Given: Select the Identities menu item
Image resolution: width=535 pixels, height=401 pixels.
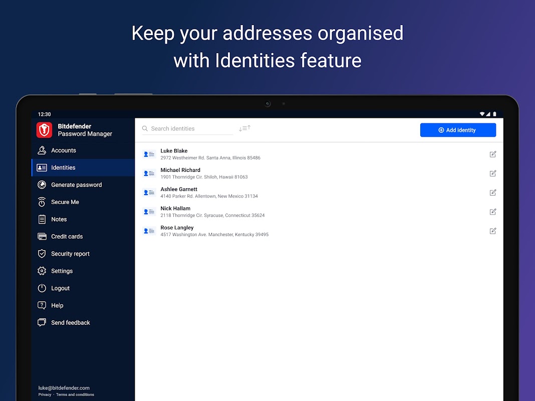Looking at the screenshot, I should point(83,167).
